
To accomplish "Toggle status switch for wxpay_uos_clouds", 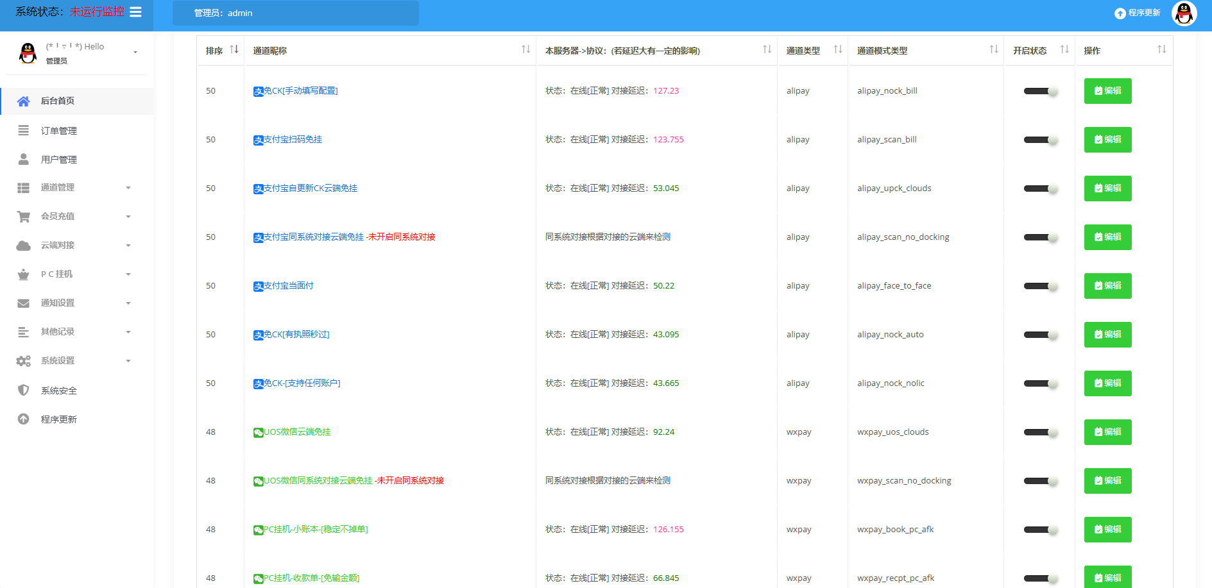I will [x=1040, y=432].
